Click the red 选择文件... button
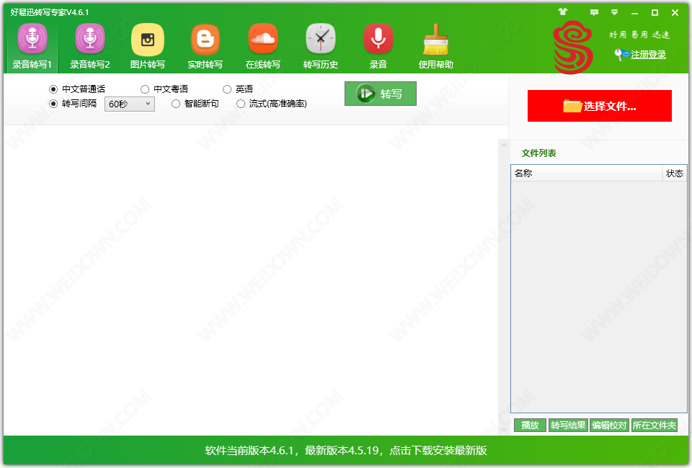Viewport: 692px width, 468px height. (599, 106)
